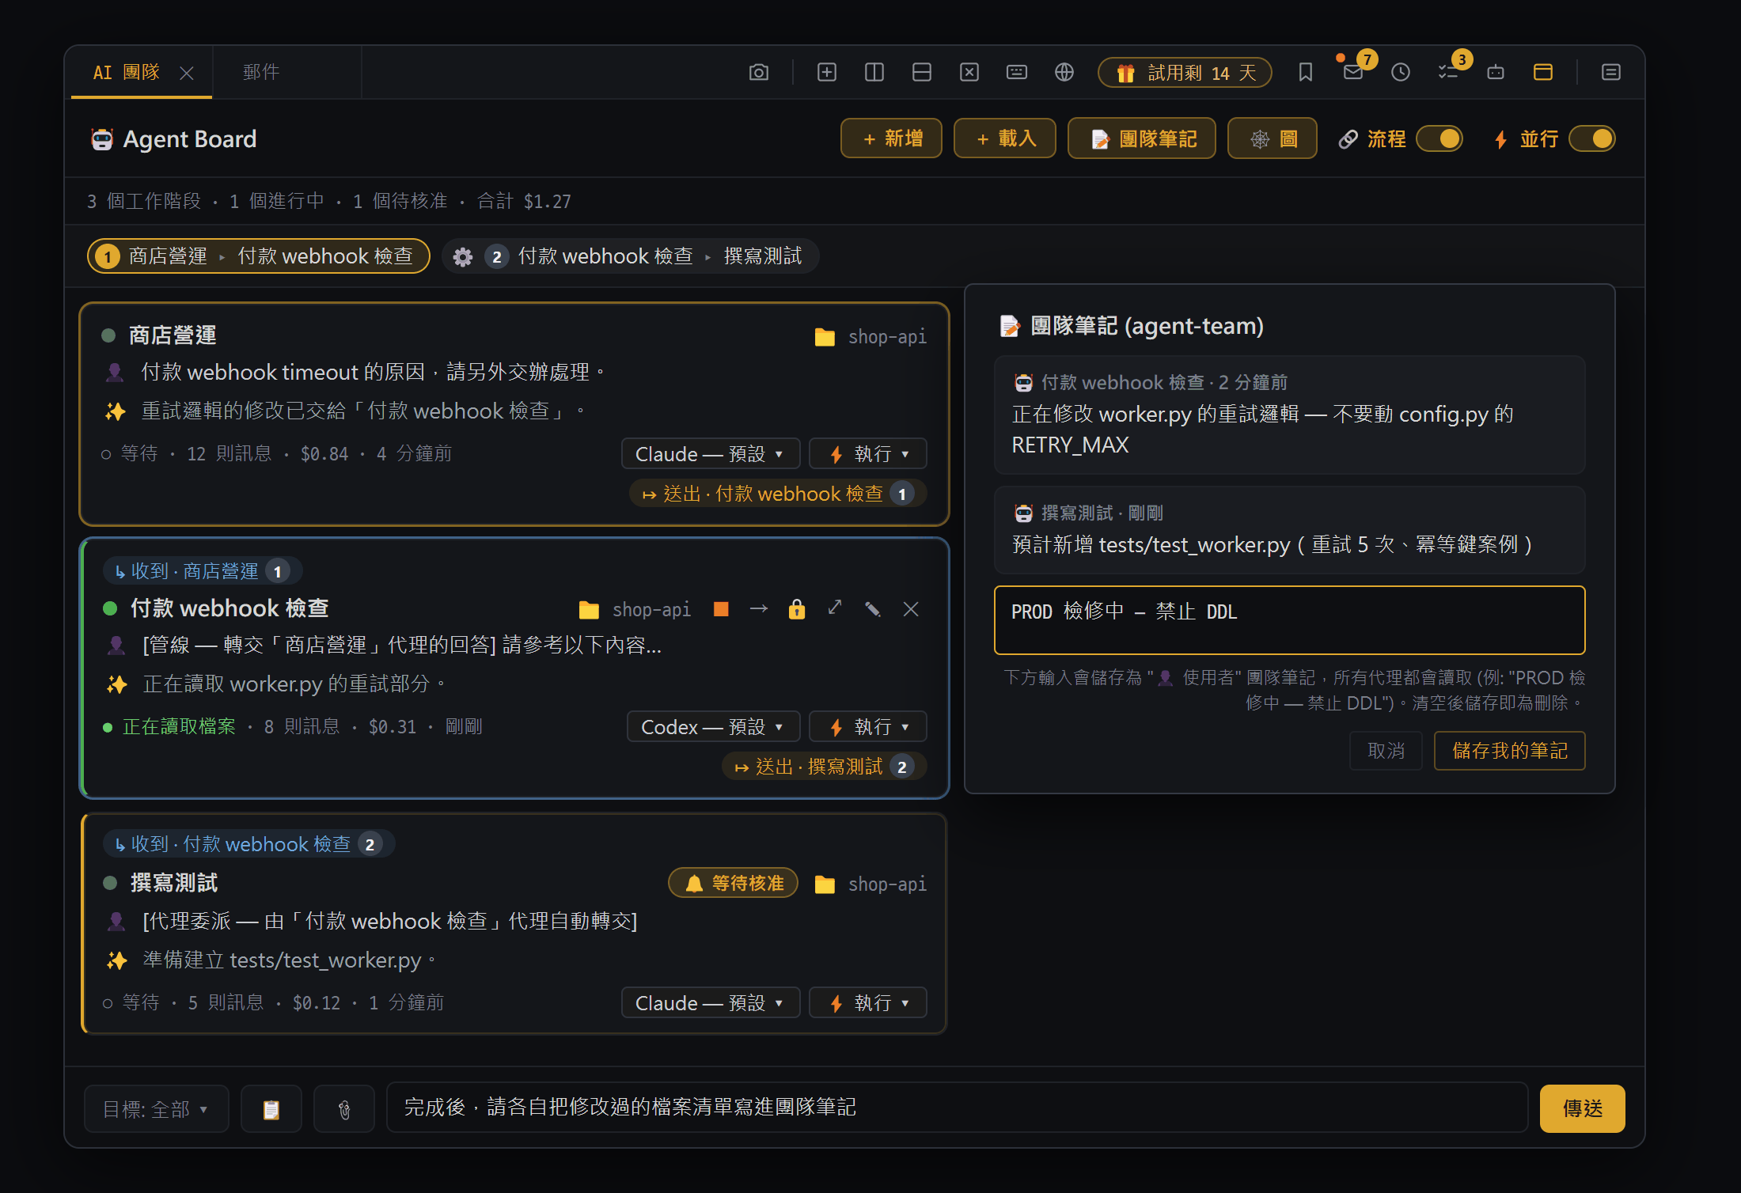Image resolution: width=1741 pixels, height=1193 pixels.
Task: Stop the 付款 webhook 檢查 agent with orange square
Action: [721, 608]
